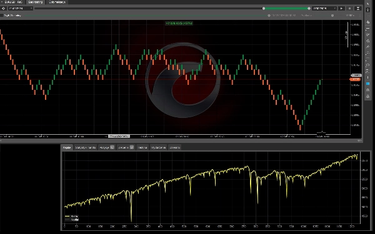Click the left handle of date range slider

pyautogui.click(x=264, y=8)
